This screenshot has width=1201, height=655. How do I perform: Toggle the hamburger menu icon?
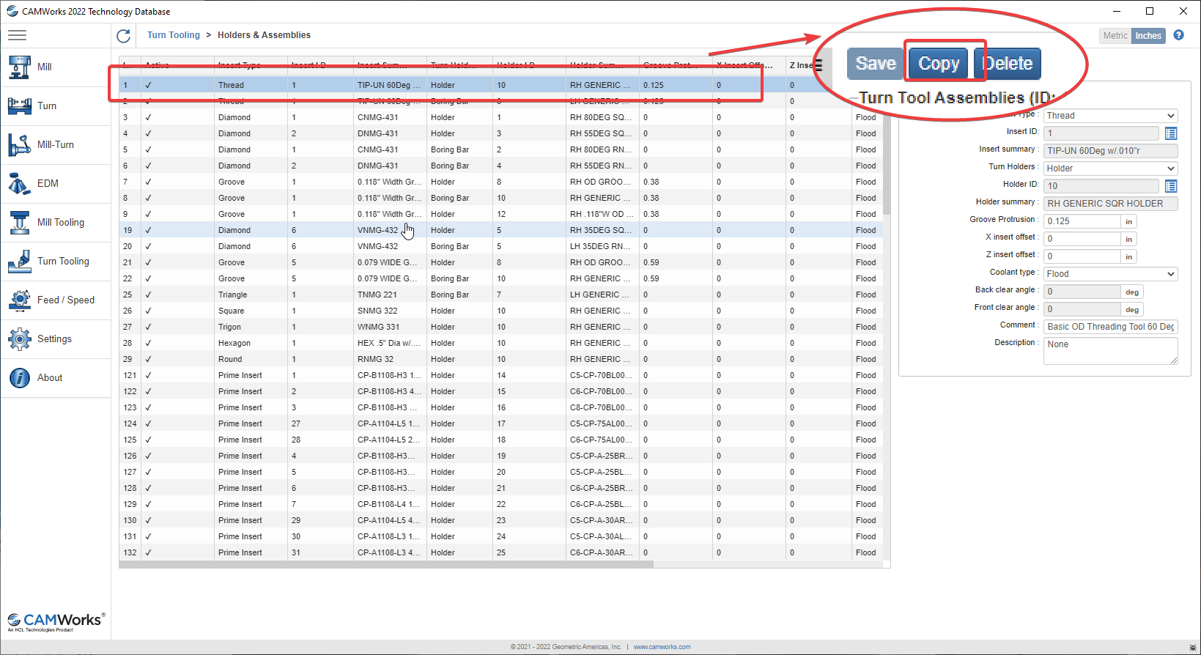click(17, 35)
